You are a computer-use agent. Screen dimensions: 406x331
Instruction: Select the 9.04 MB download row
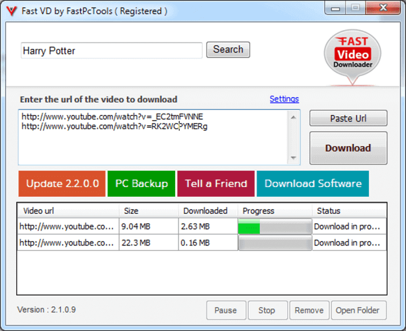(148, 226)
